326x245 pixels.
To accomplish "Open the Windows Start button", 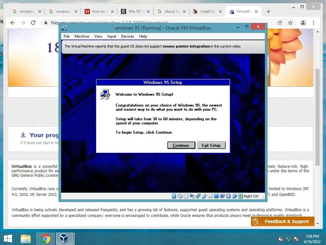I will 8,239.
